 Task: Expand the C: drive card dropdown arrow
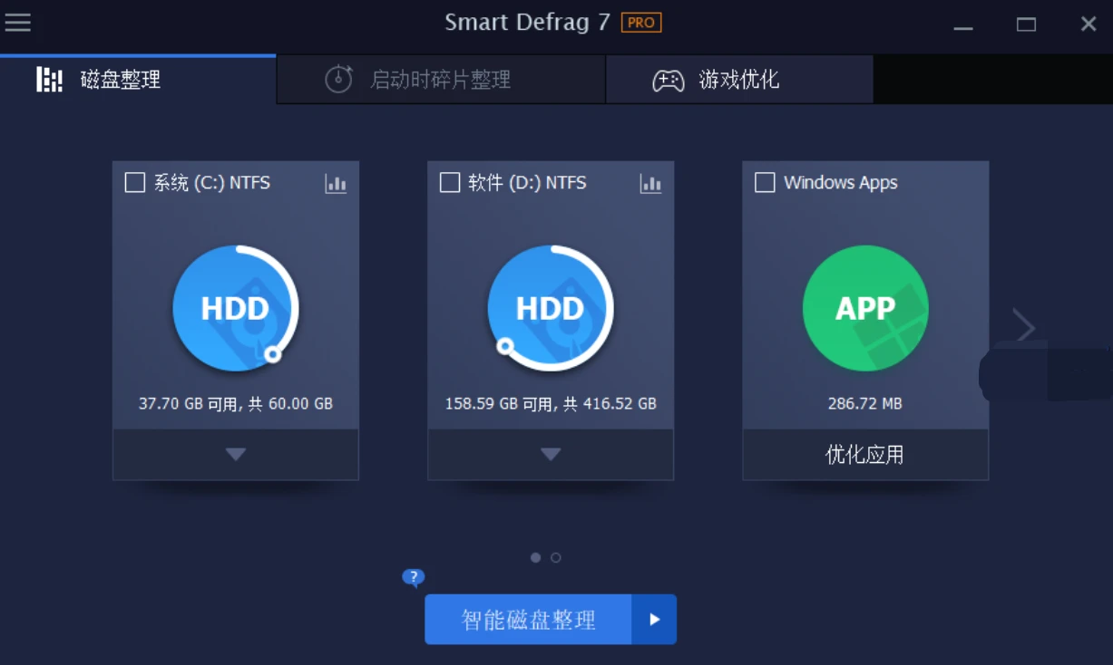(x=236, y=454)
